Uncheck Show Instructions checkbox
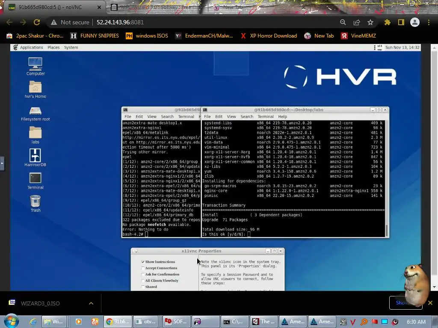 click(x=143, y=262)
